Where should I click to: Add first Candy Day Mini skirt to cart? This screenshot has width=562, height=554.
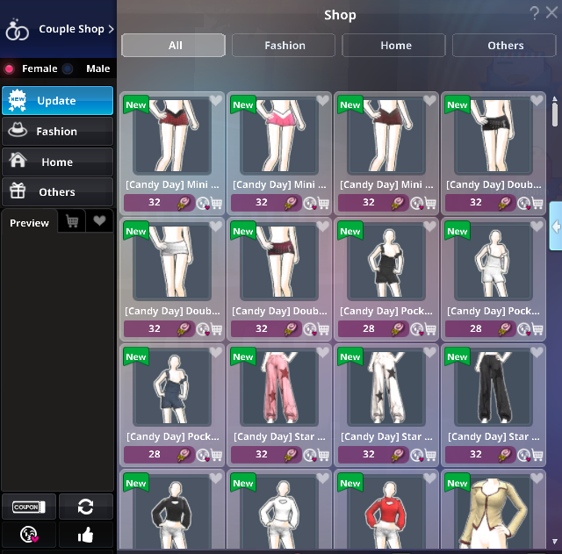216,203
